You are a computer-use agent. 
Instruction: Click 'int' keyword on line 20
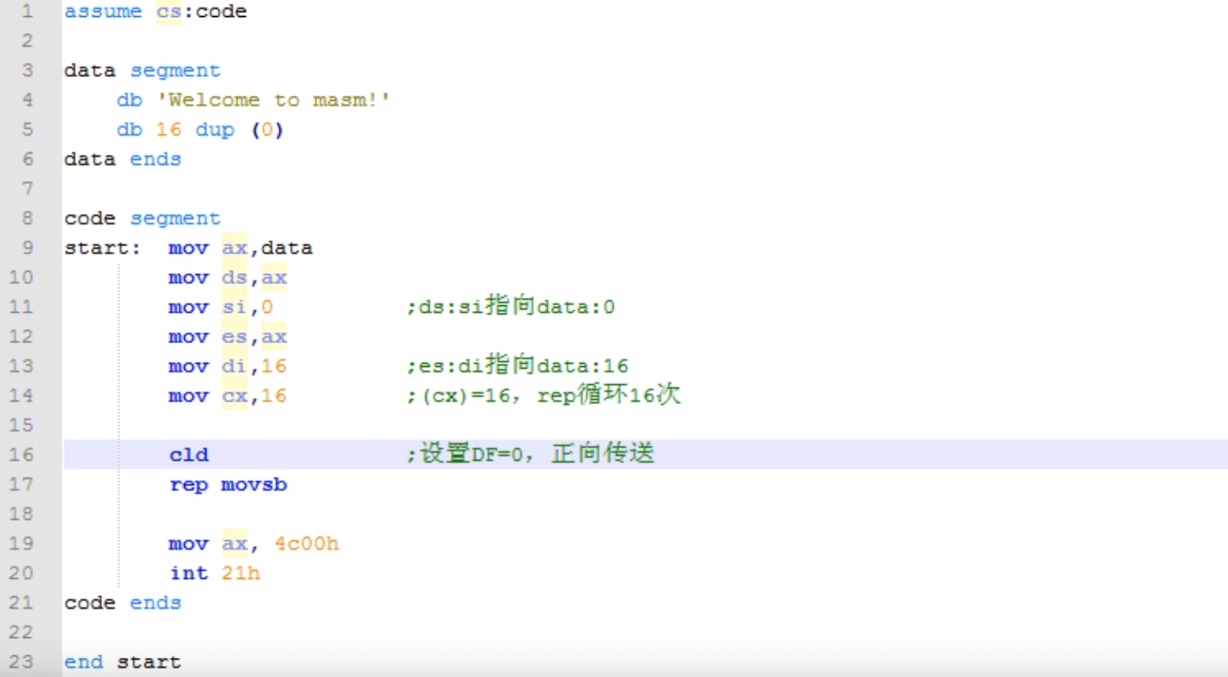point(189,573)
